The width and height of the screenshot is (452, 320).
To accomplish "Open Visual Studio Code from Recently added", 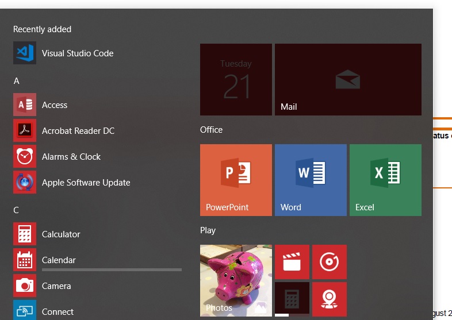I will (77, 53).
